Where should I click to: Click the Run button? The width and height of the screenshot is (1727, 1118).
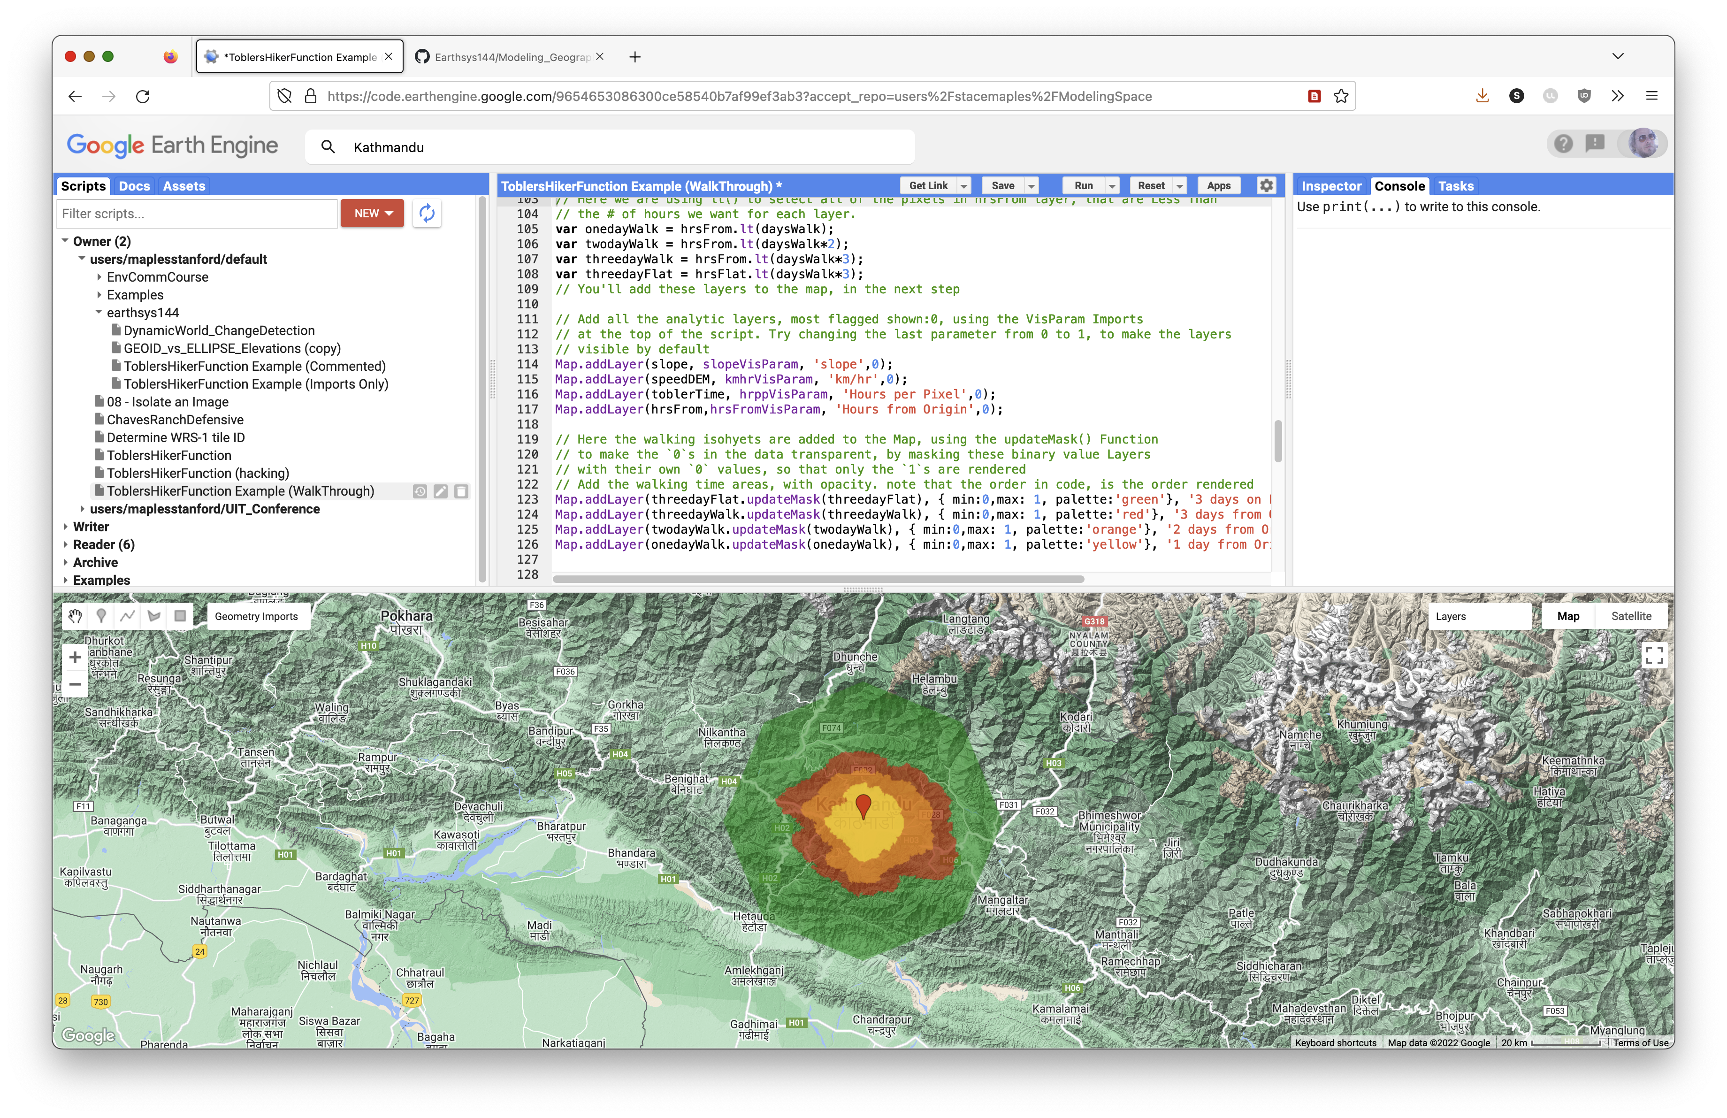[1084, 186]
